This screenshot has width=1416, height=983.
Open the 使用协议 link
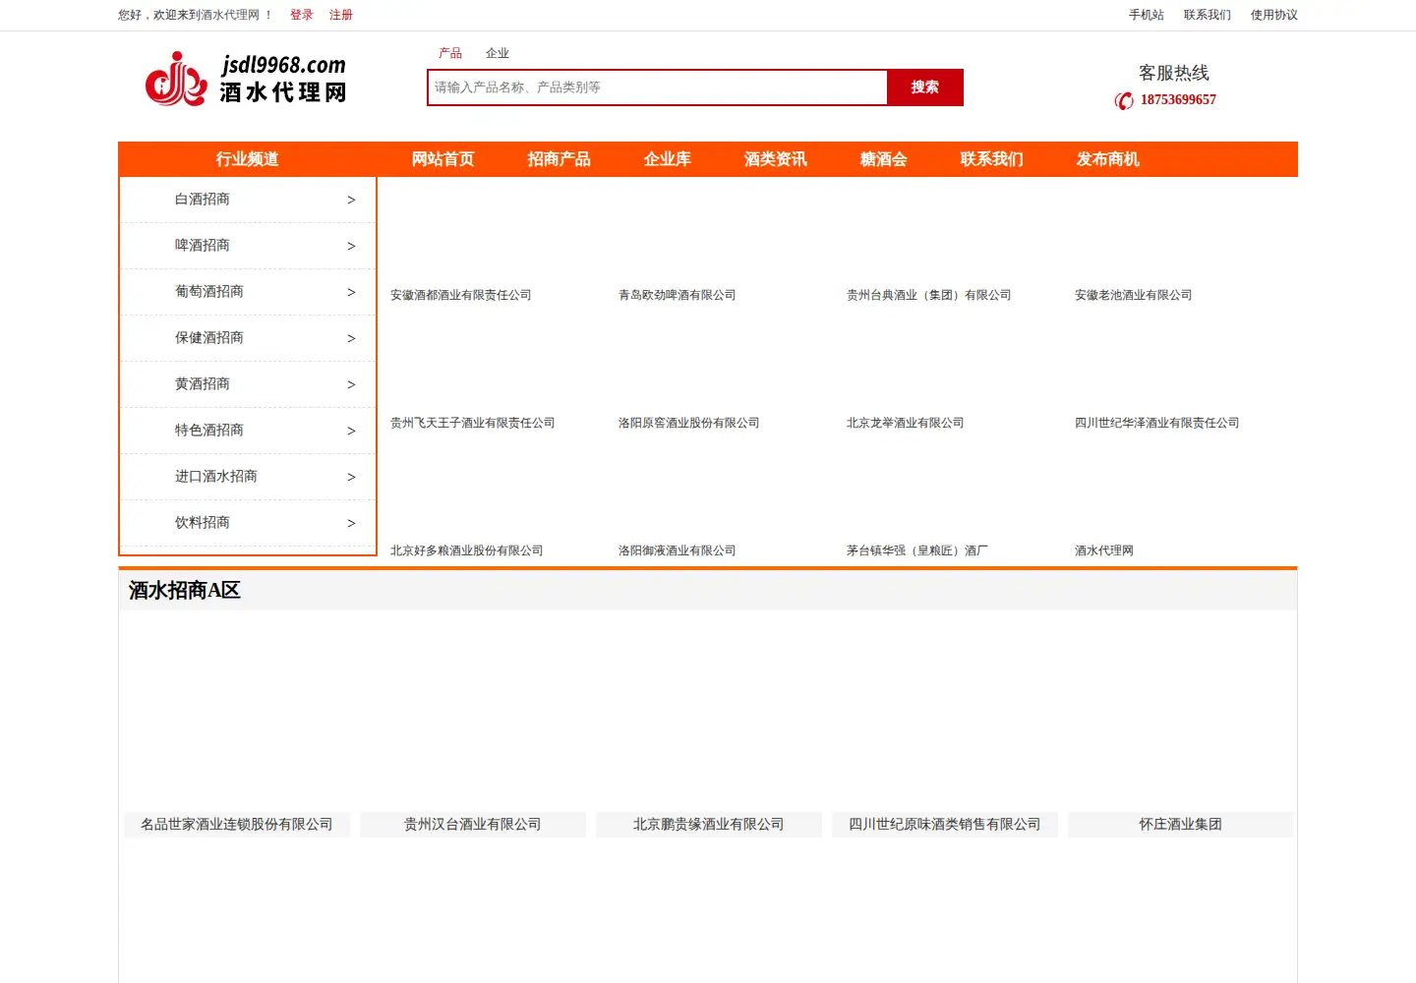click(x=1274, y=15)
